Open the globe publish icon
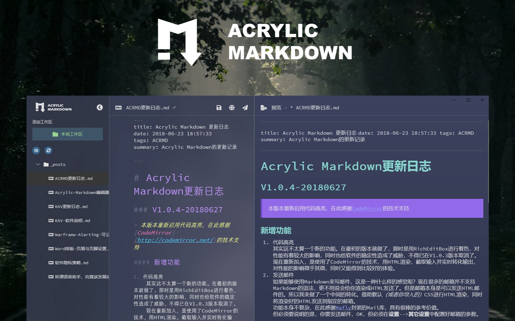 [232, 108]
